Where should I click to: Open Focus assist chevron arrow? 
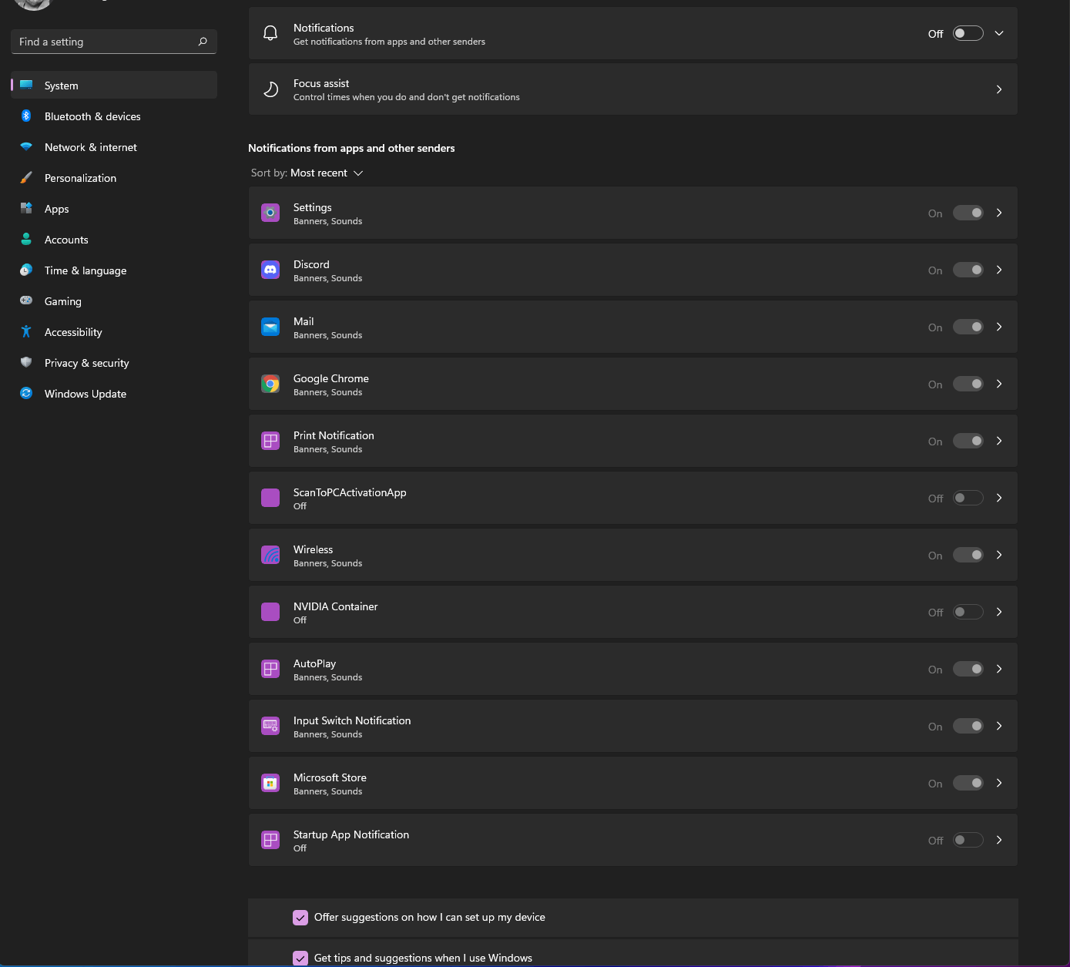pos(999,89)
